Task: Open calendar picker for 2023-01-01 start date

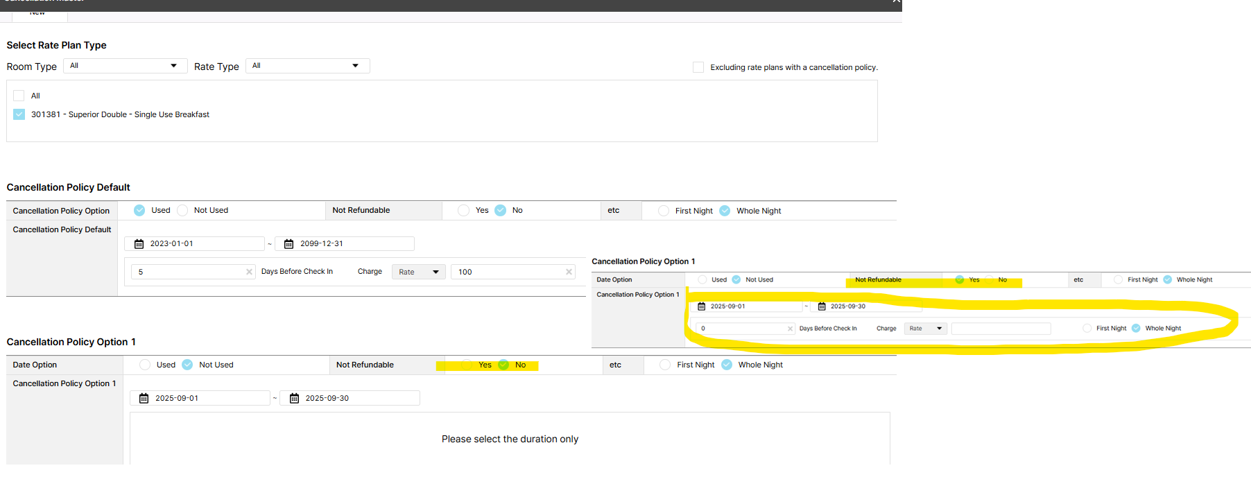Action: (x=139, y=244)
